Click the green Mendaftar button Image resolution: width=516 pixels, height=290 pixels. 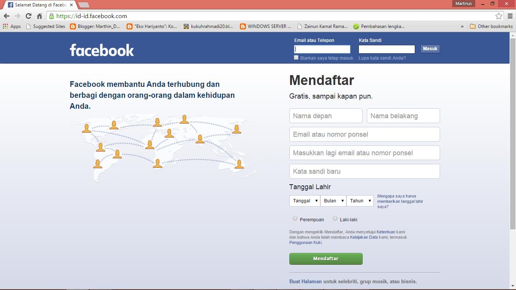point(326,259)
